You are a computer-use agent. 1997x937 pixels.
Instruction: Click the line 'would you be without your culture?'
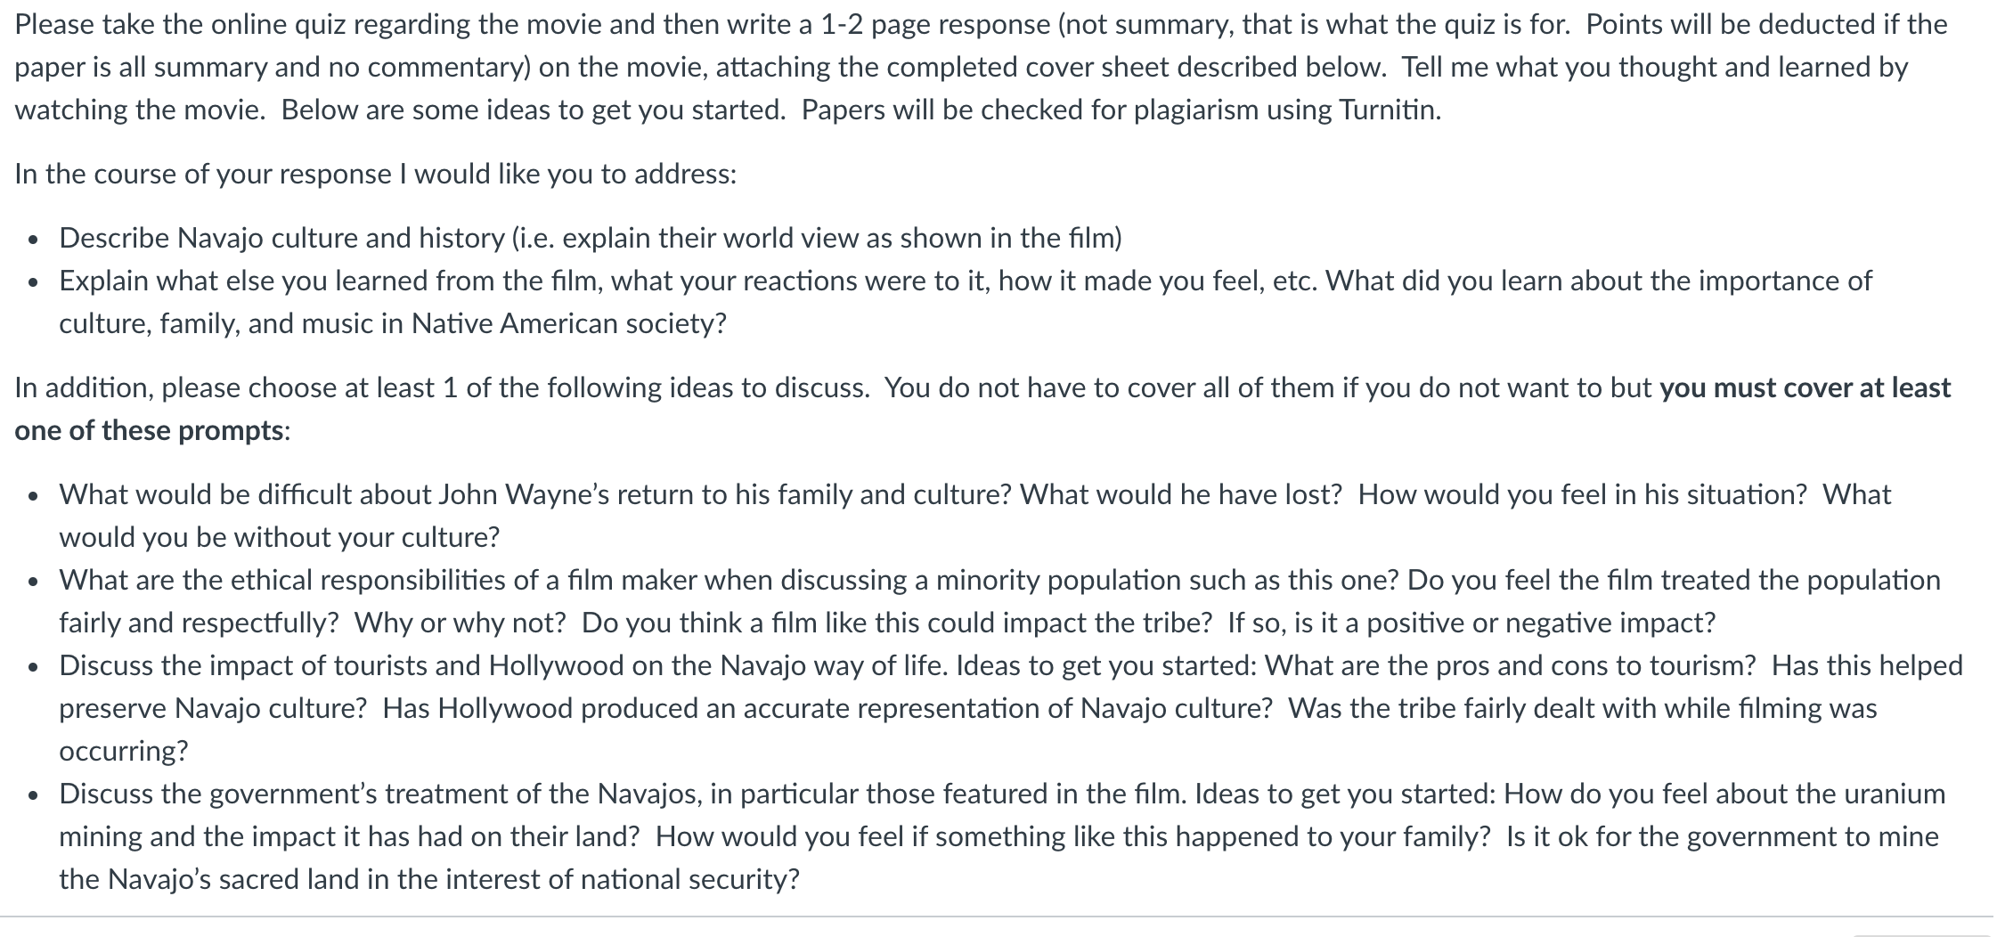point(280,537)
